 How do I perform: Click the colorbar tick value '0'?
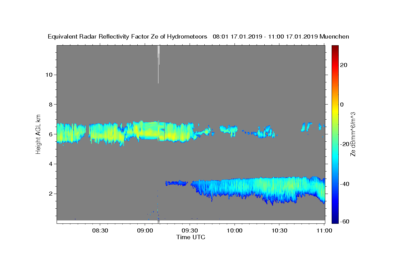(342, 105)
